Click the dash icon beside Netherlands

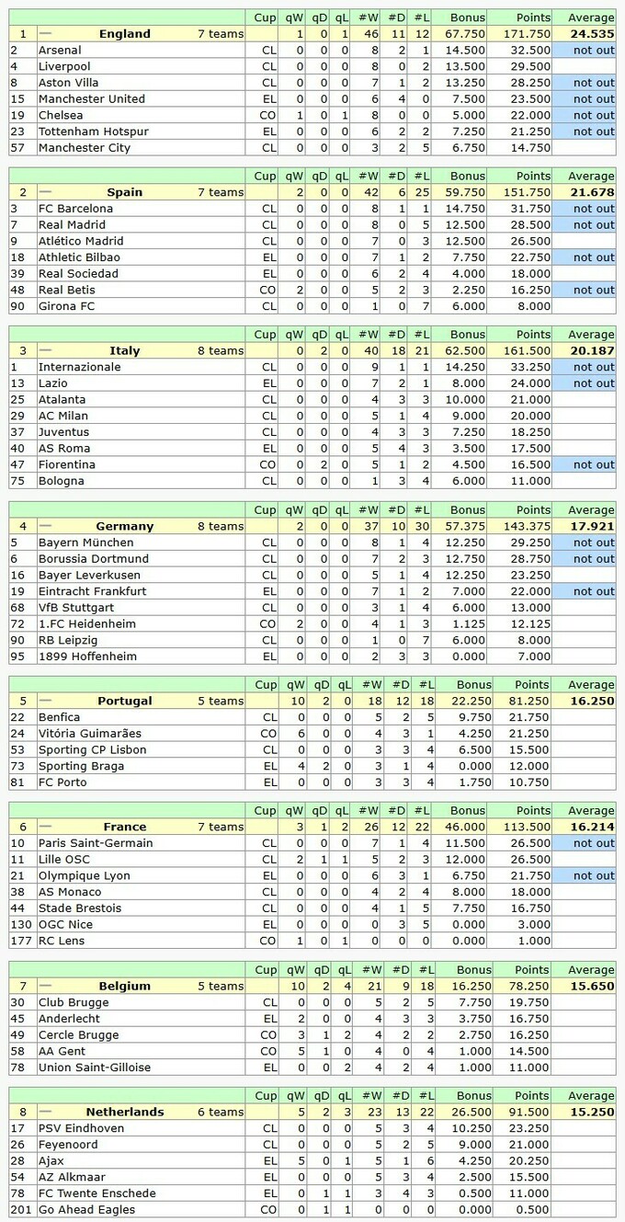tap(46, 1112)
